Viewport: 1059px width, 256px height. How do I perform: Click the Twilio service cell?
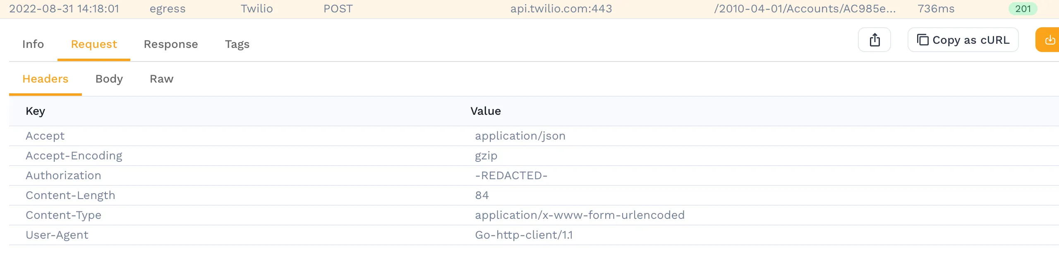[257, 9]
